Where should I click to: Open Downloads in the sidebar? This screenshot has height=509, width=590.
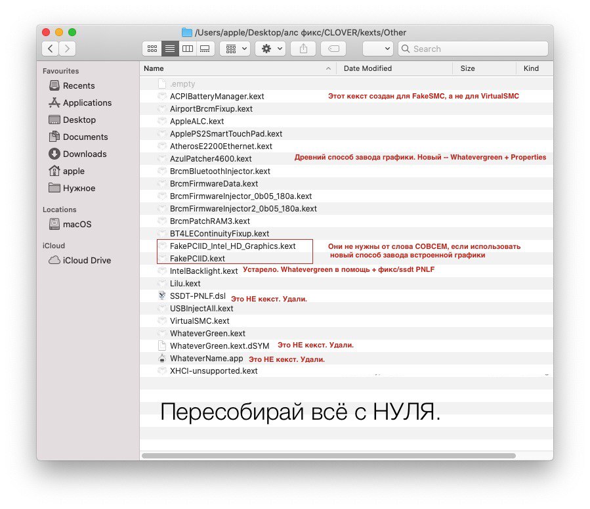point(77,154)
